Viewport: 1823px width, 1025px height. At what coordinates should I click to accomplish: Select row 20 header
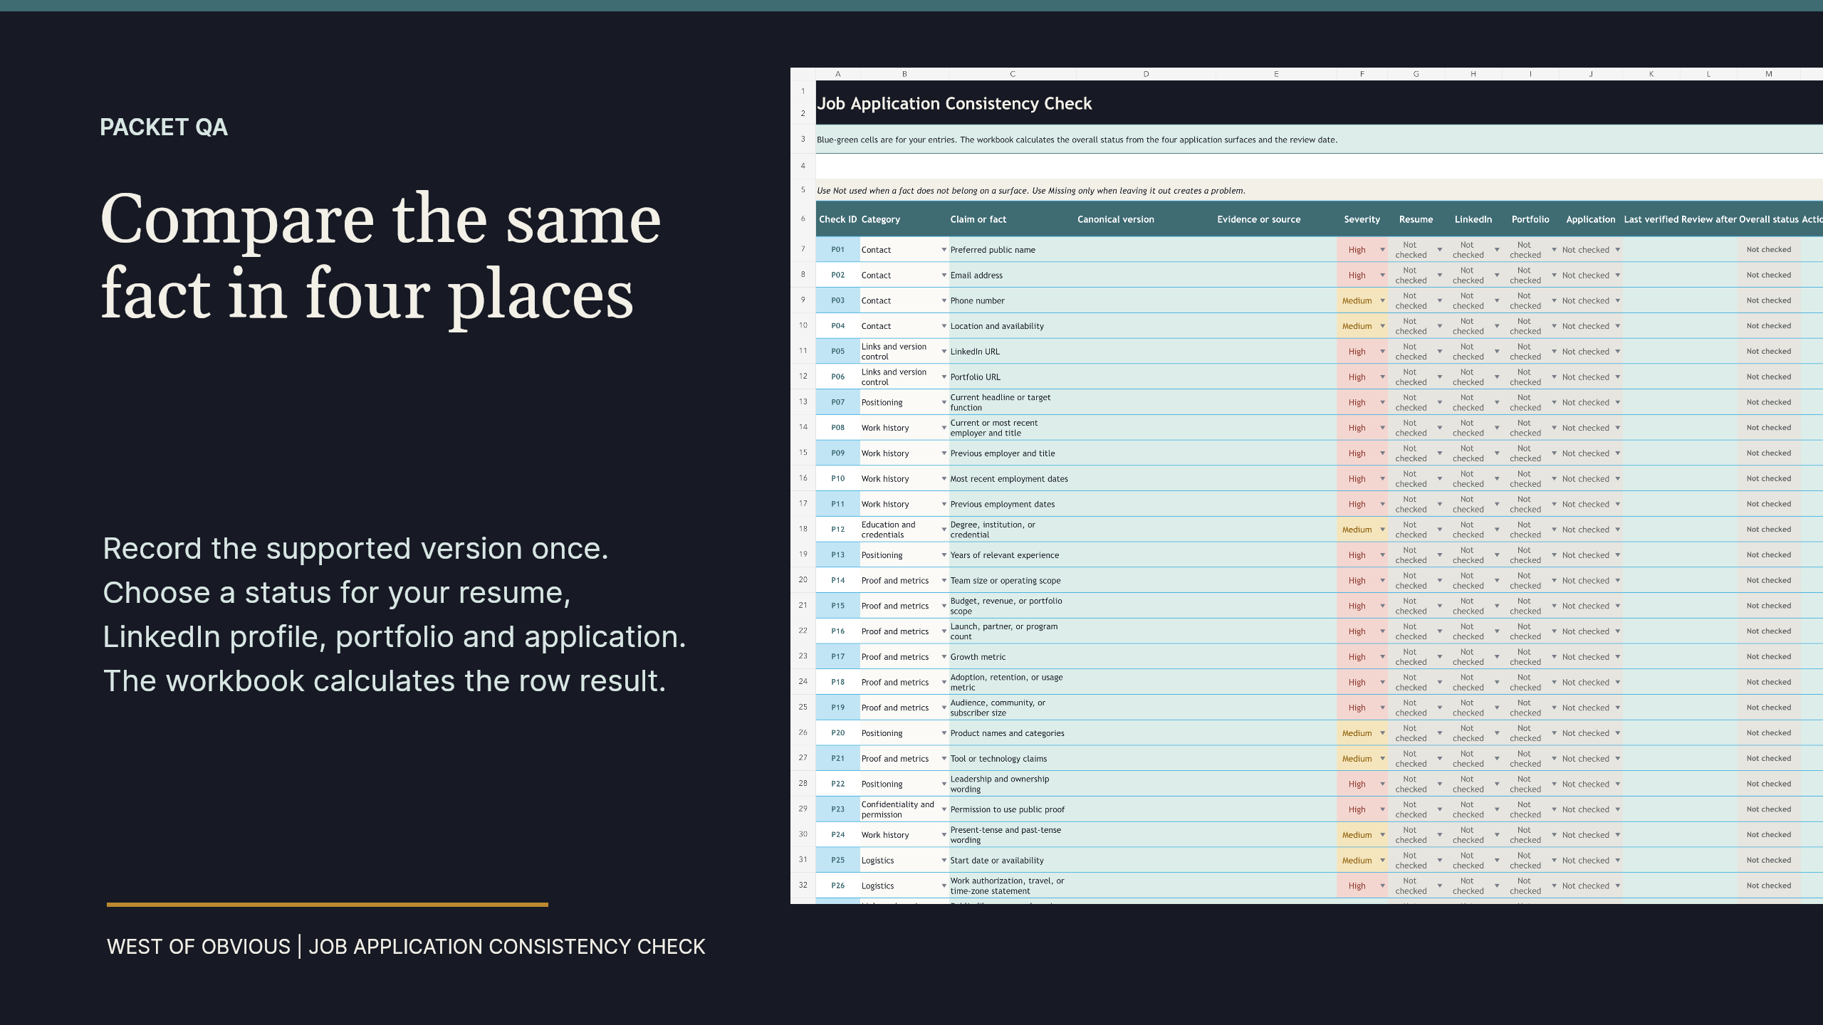click(x=803, y=580)
